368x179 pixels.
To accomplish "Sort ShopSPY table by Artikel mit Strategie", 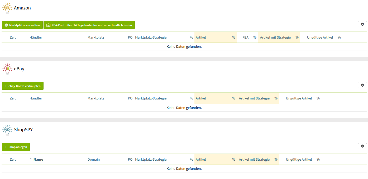I will click(254, 160).
